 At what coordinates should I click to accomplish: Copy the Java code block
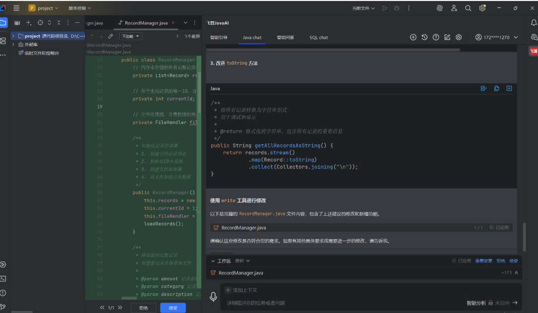pyautogui.click(x=496, y=88)
